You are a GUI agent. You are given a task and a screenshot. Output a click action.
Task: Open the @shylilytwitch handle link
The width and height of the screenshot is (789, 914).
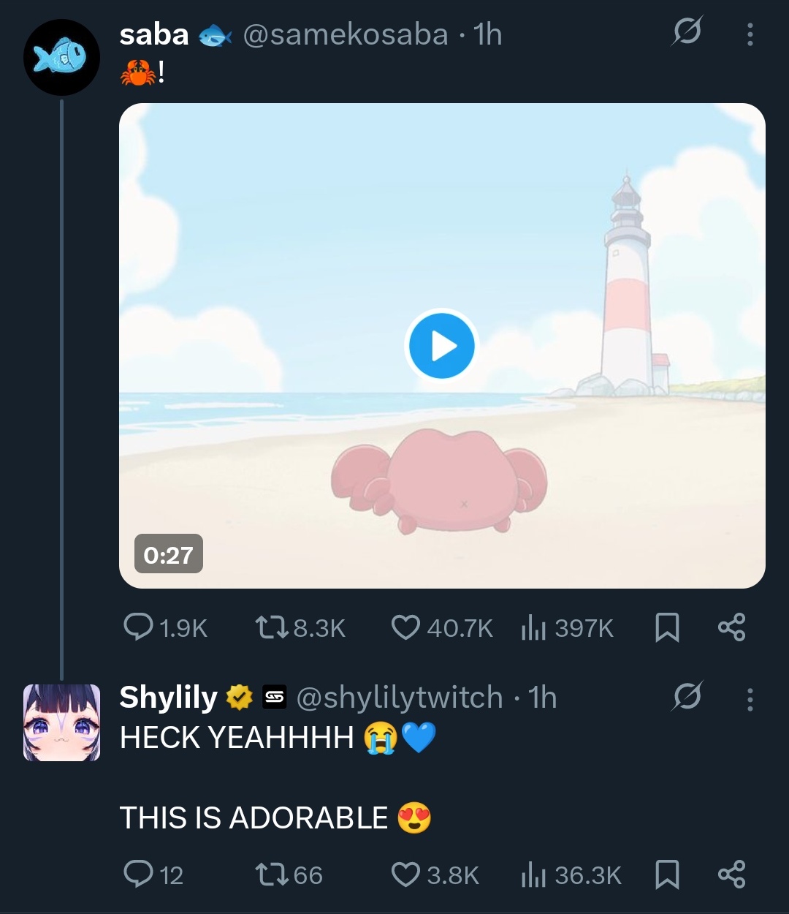400,698
